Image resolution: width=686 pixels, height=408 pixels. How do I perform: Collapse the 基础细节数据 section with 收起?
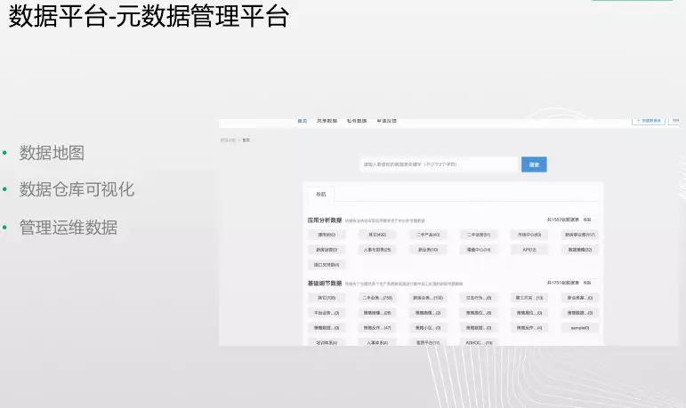click(x=587, y=283)
